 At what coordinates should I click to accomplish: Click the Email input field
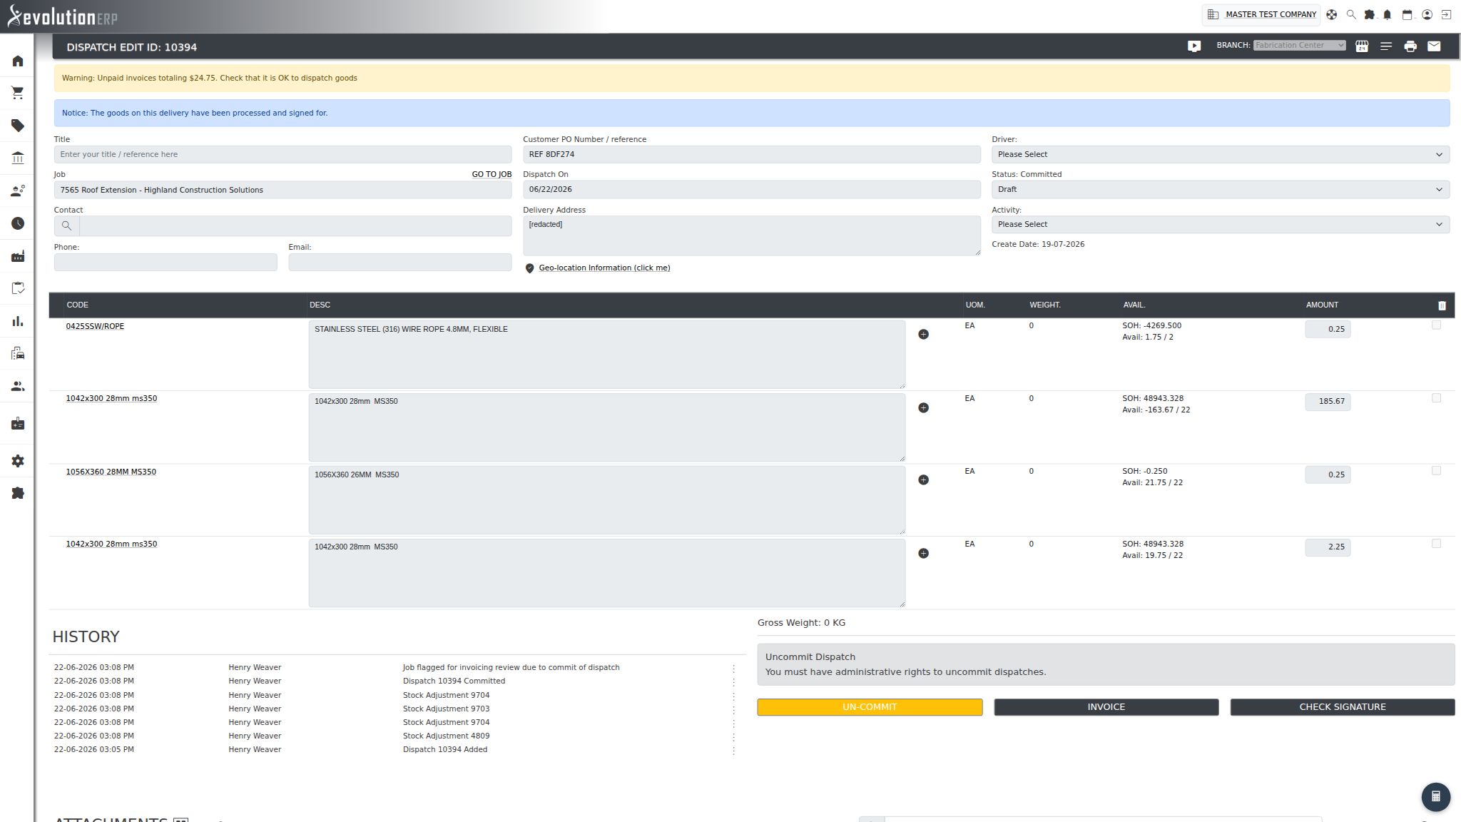[399, 263]
